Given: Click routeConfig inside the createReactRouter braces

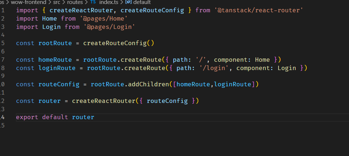Looking at the screenshot, I should coord(167,101).
